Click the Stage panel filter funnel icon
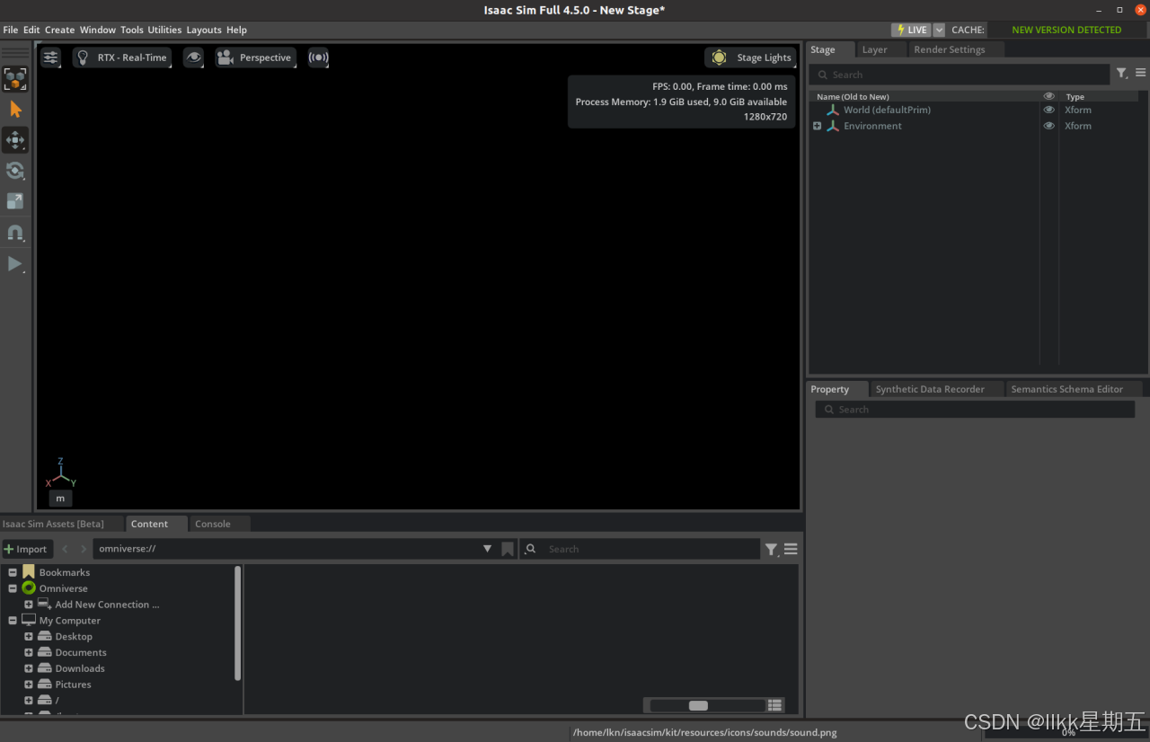Viewport: 1150px width, 742px height. pos(1122,74)
